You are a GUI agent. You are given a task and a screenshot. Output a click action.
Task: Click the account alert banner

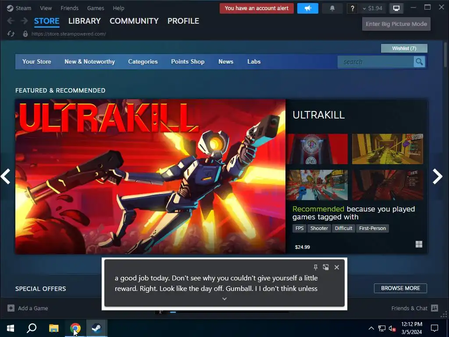(257, 8)
